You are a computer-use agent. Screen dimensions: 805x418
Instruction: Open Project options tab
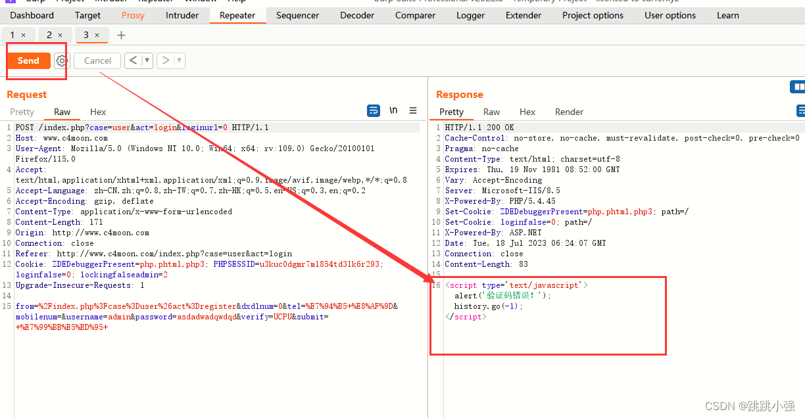593,15
